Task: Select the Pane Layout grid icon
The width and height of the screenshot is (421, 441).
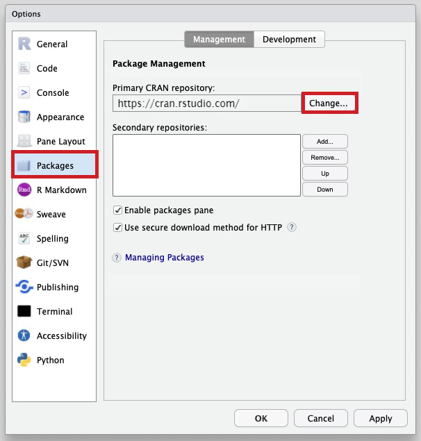Action: (24, 141)
